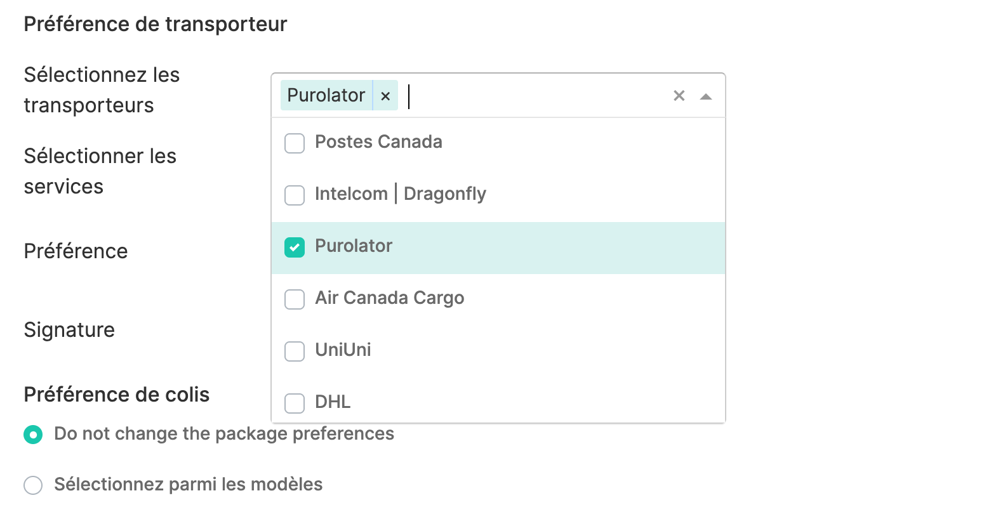The width and height of the screenshot is (998, 505).
Task: Remove the Purolator tag with its x
Action: tap(385, 96)
